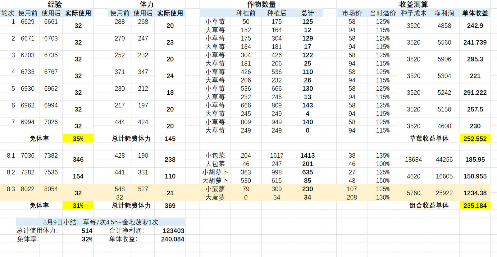The image size is (497, 257).
Task: Select actual stamina cell 238
Action: tap(170, 159)
